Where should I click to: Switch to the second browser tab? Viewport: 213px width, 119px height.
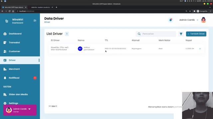pos(41,7)
